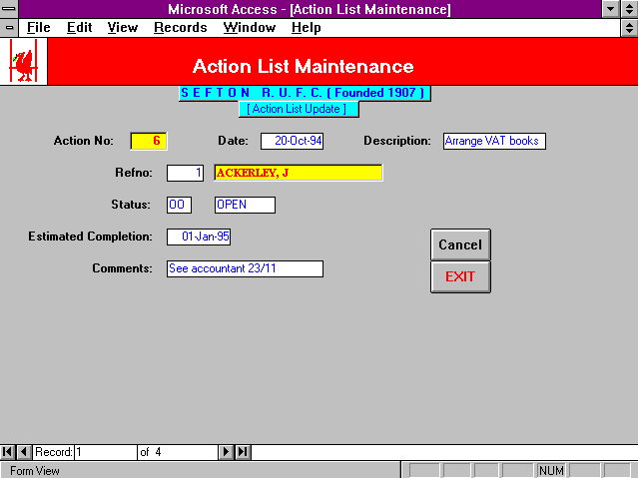Open the Records menu
Screen dimensions: 638x478
click(181, 28)
